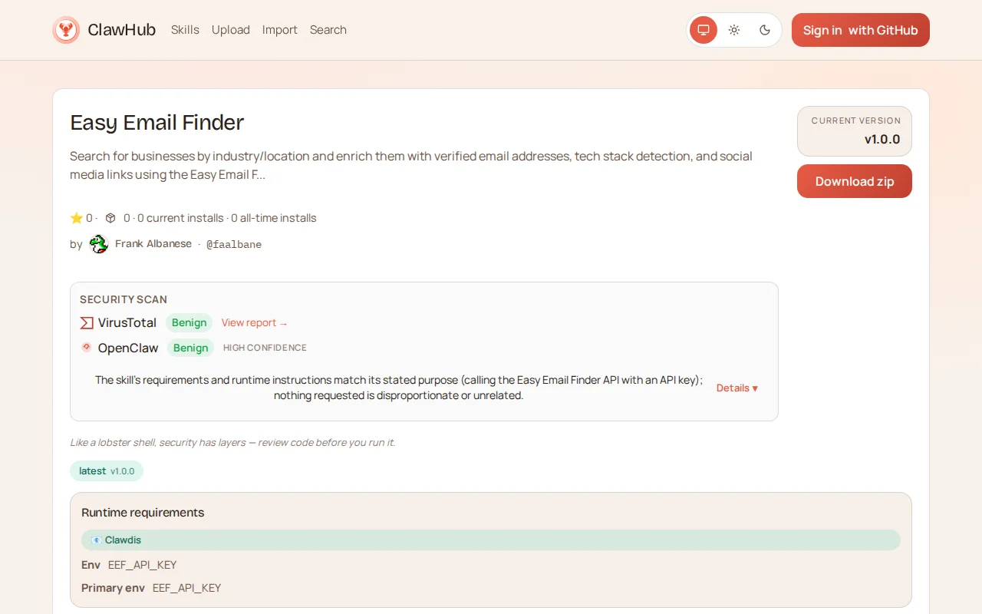This screenshot has height=614, width=982.
Task: Click the Frank Albanese author name
Action: tap(153, 244)
